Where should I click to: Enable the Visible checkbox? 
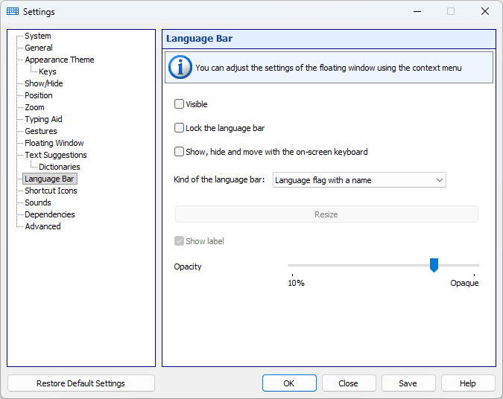click(x=179, y=103)
